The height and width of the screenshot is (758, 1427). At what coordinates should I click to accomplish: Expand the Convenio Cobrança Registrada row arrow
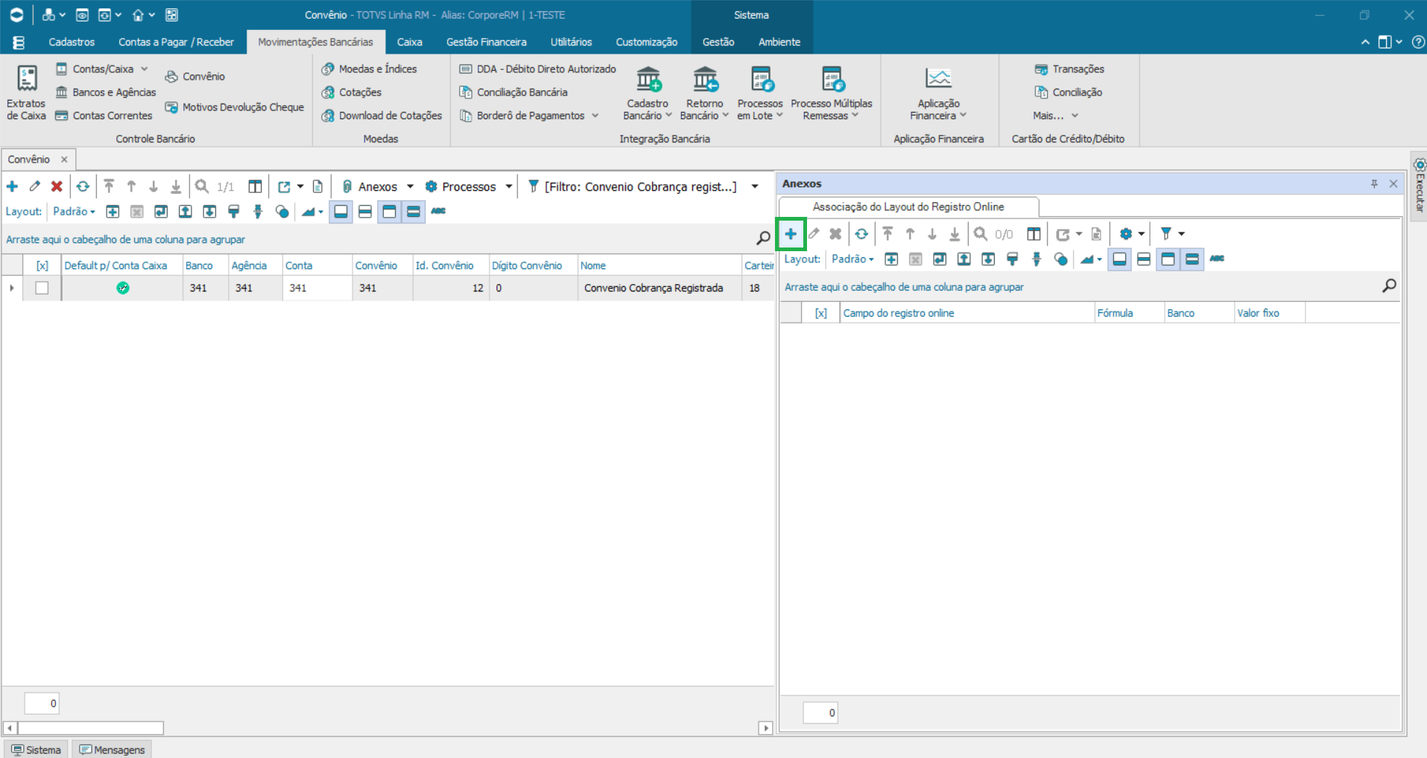pyautogui.click(x=12, y=288)
